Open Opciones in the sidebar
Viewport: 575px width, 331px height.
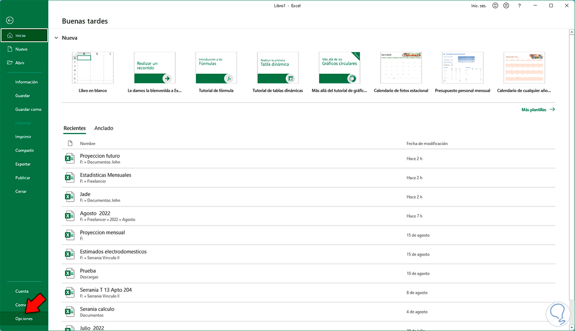pos(24,319)
